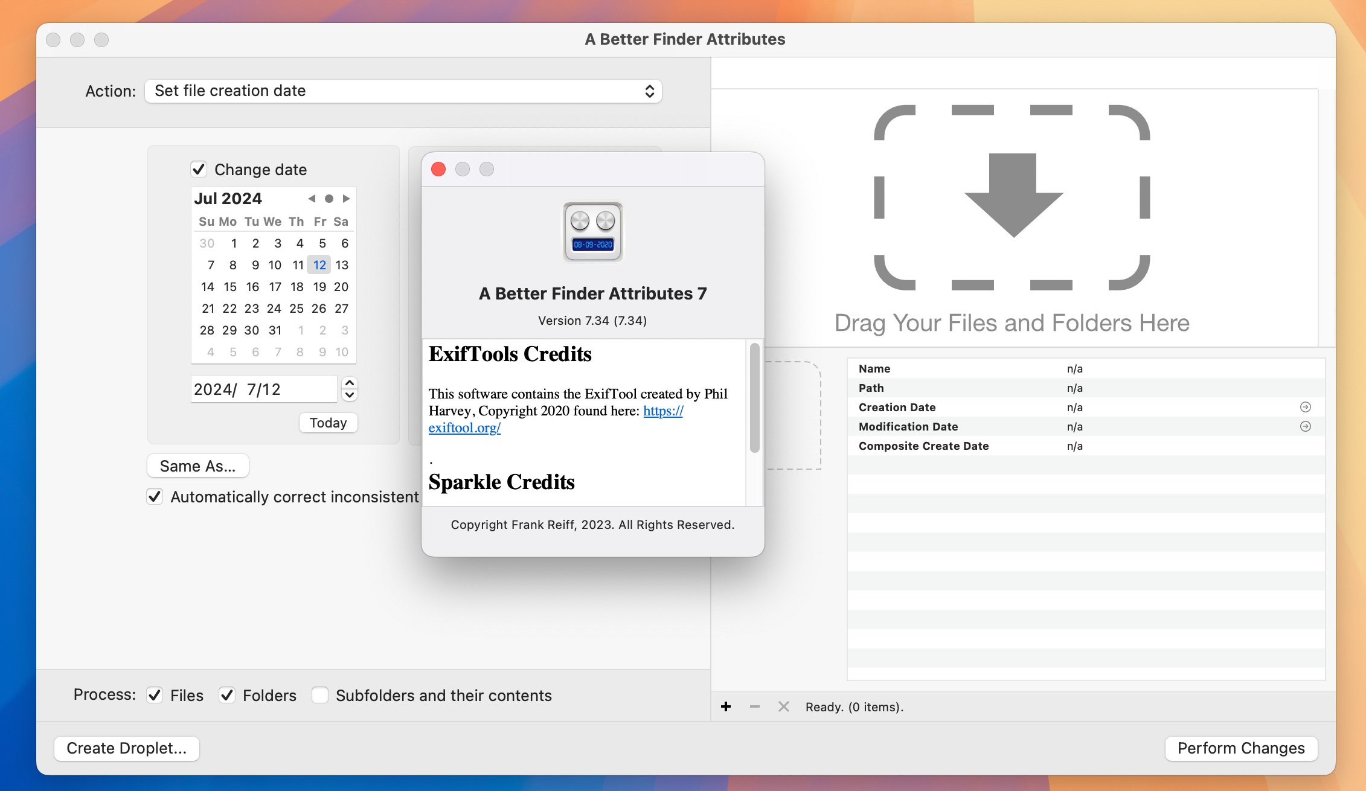Viewport: 1366px width, 791px height.
Task: Select July 12 on the calendar
Action: (x=320, y=264)
